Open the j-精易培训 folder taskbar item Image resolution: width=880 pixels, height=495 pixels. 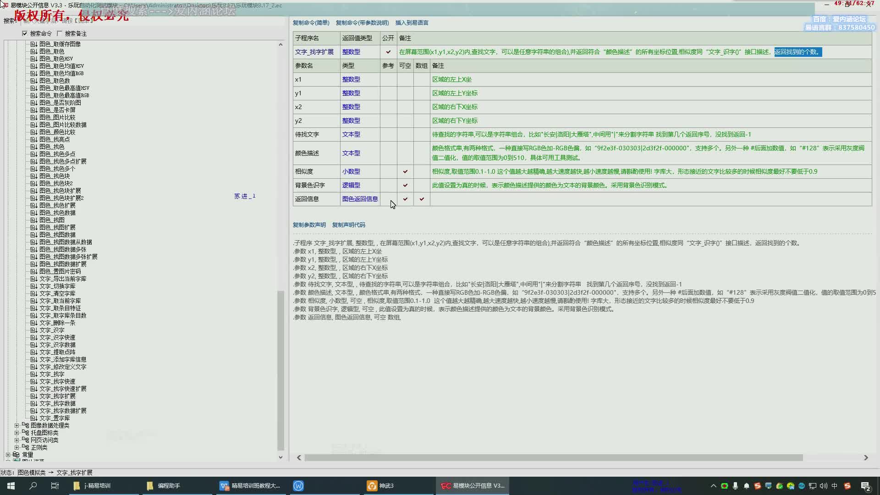104,486
